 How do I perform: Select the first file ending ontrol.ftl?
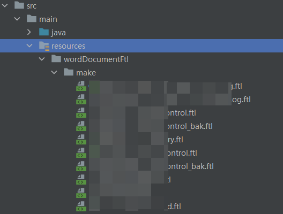182,113
